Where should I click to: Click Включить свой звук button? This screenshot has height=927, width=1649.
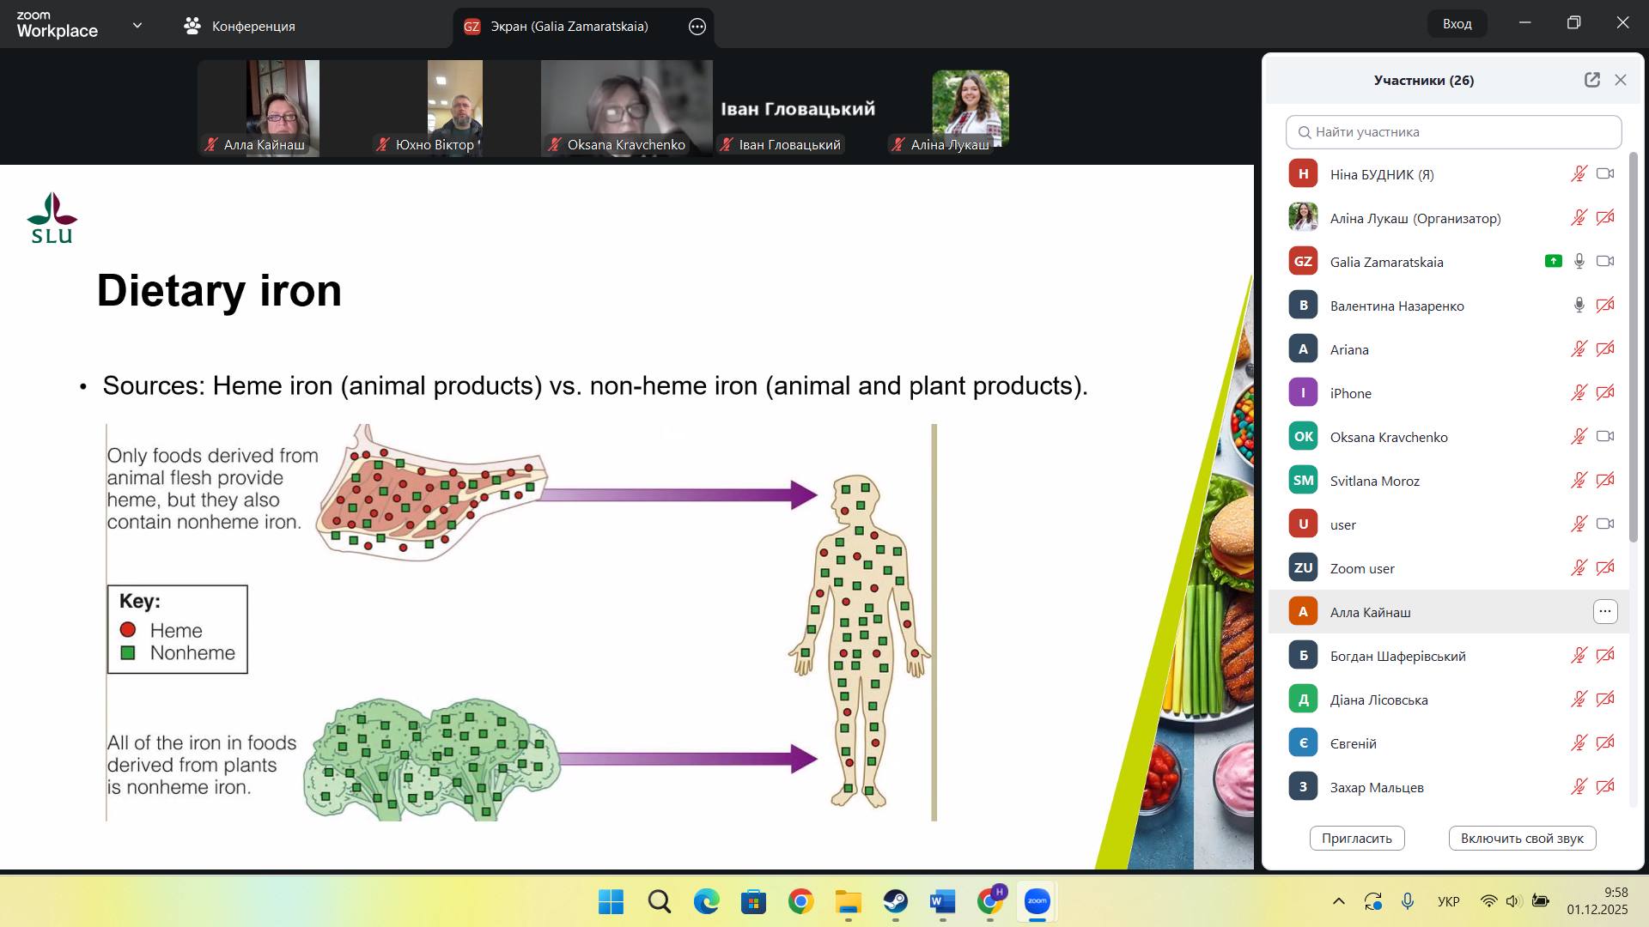(1521, 838)
